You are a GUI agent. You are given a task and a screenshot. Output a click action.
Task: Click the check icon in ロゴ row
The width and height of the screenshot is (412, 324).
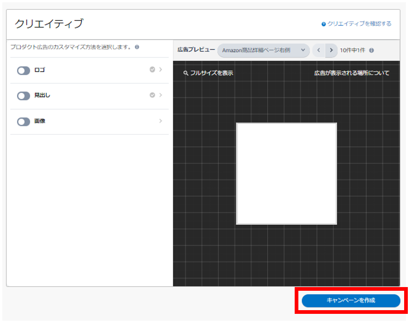[x=152, y=69]
